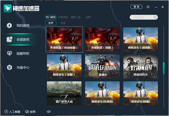
Task: Click the diamond icon beside 国服特权
Action: (9, 54)
